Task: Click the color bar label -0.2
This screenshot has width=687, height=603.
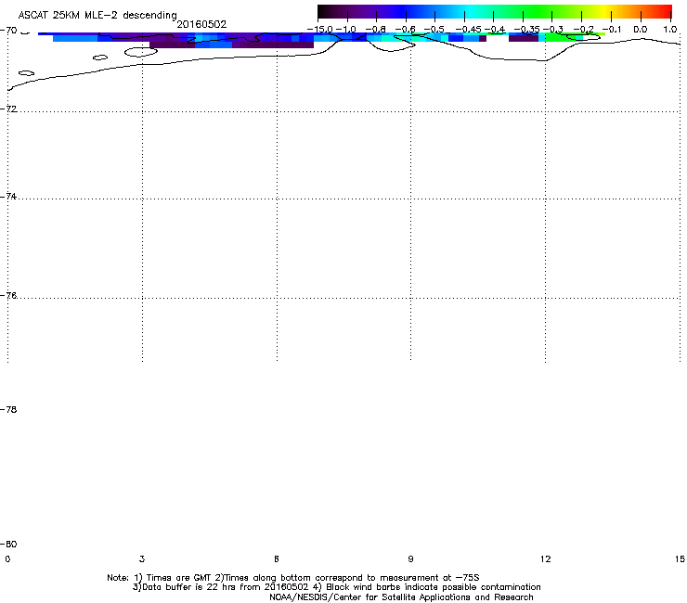Action: (x=584, y=30)
